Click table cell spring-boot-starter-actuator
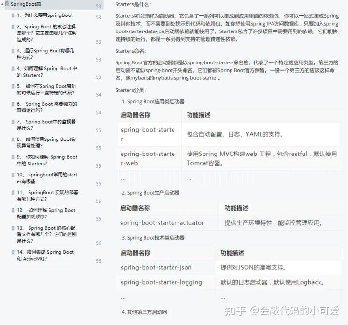348x325 pixels. (x=162, y=223)
